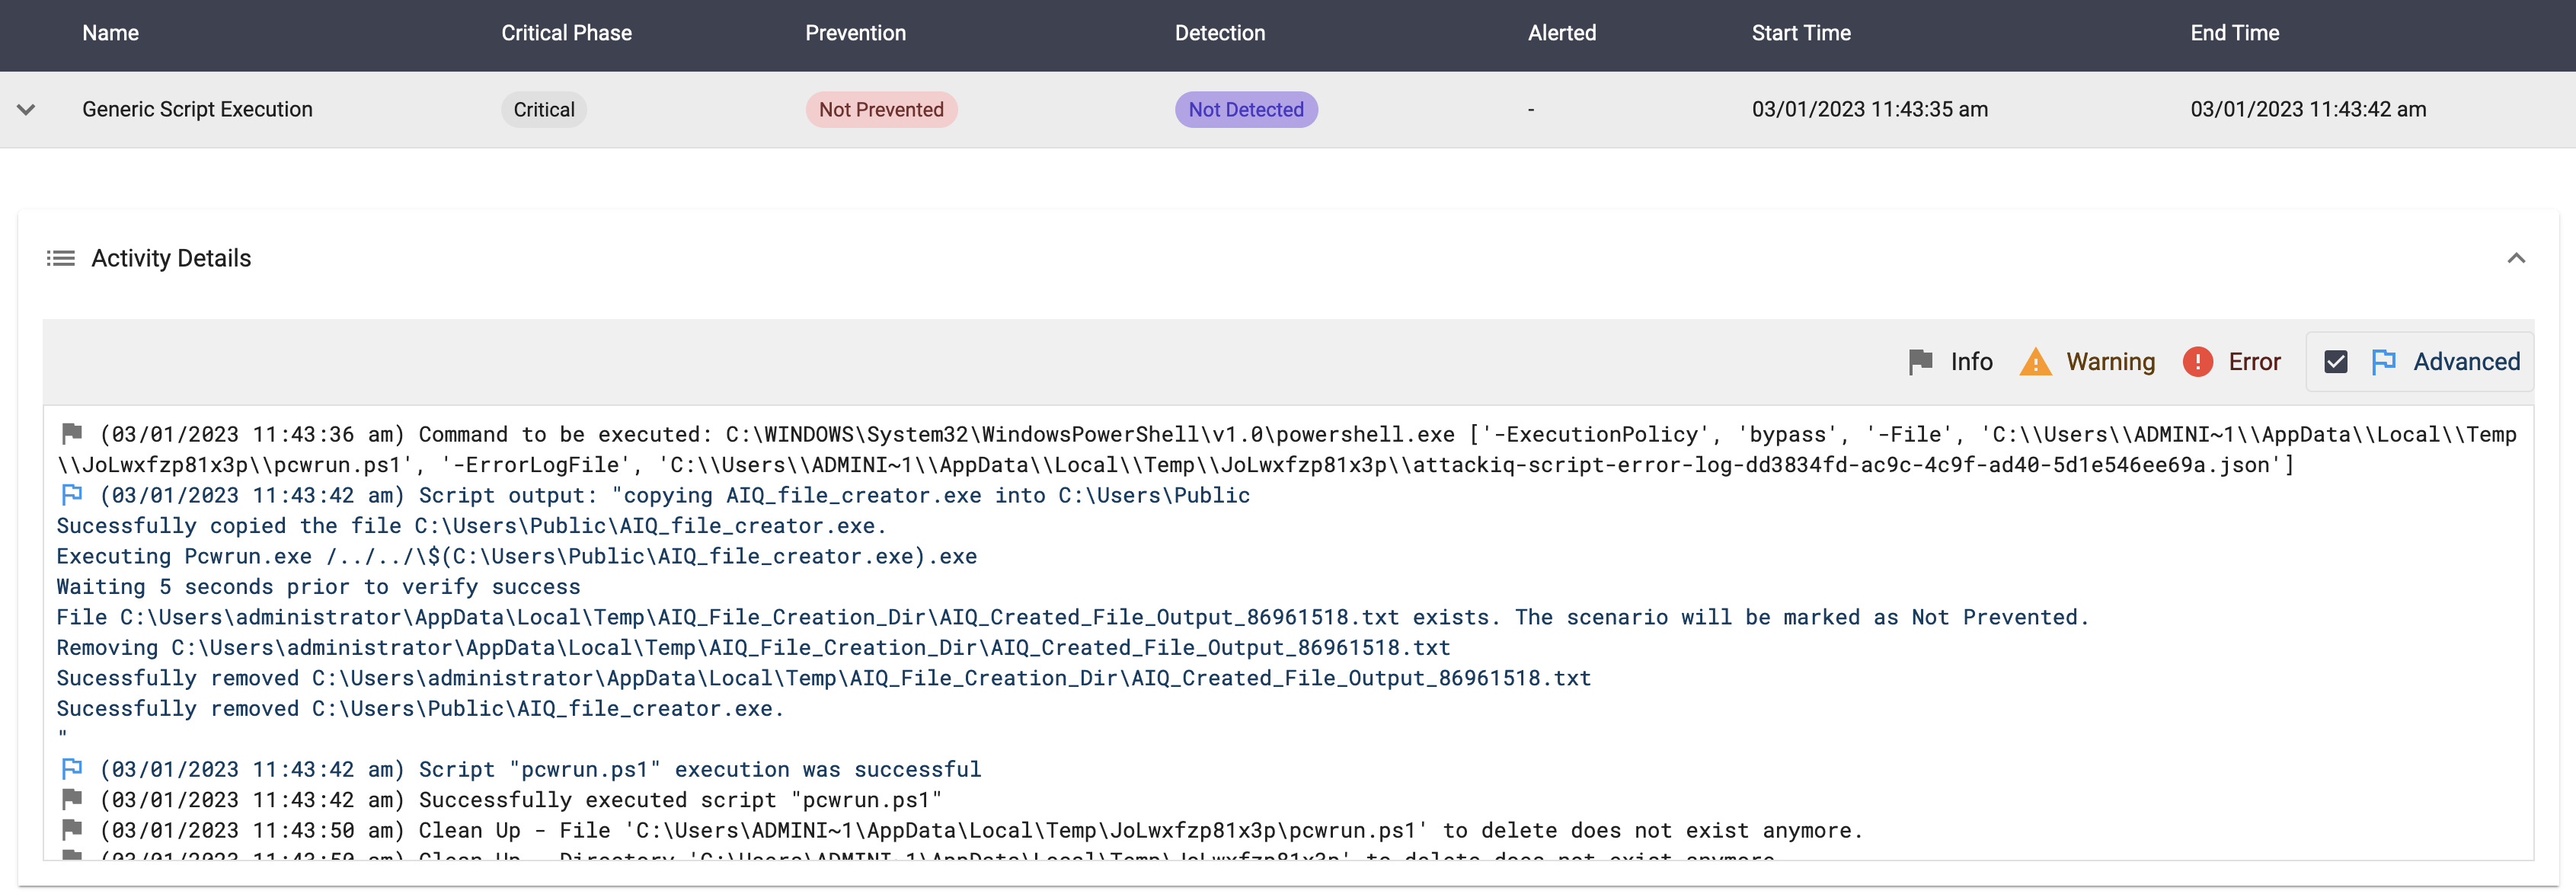Collapse the Generic Script Execution row

pyautogui.click(x=27, y=110)
